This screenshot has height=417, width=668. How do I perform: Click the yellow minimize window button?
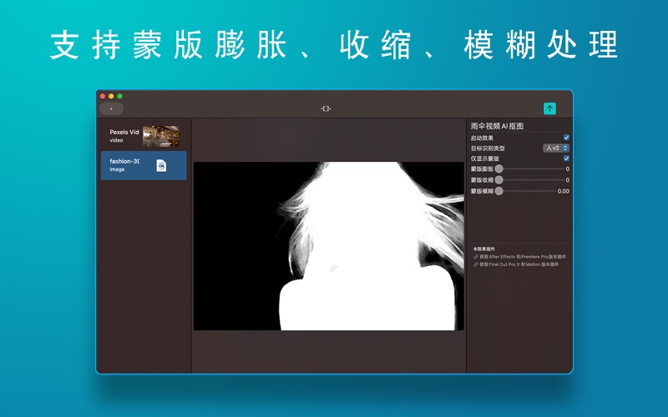tap(111, 96)
